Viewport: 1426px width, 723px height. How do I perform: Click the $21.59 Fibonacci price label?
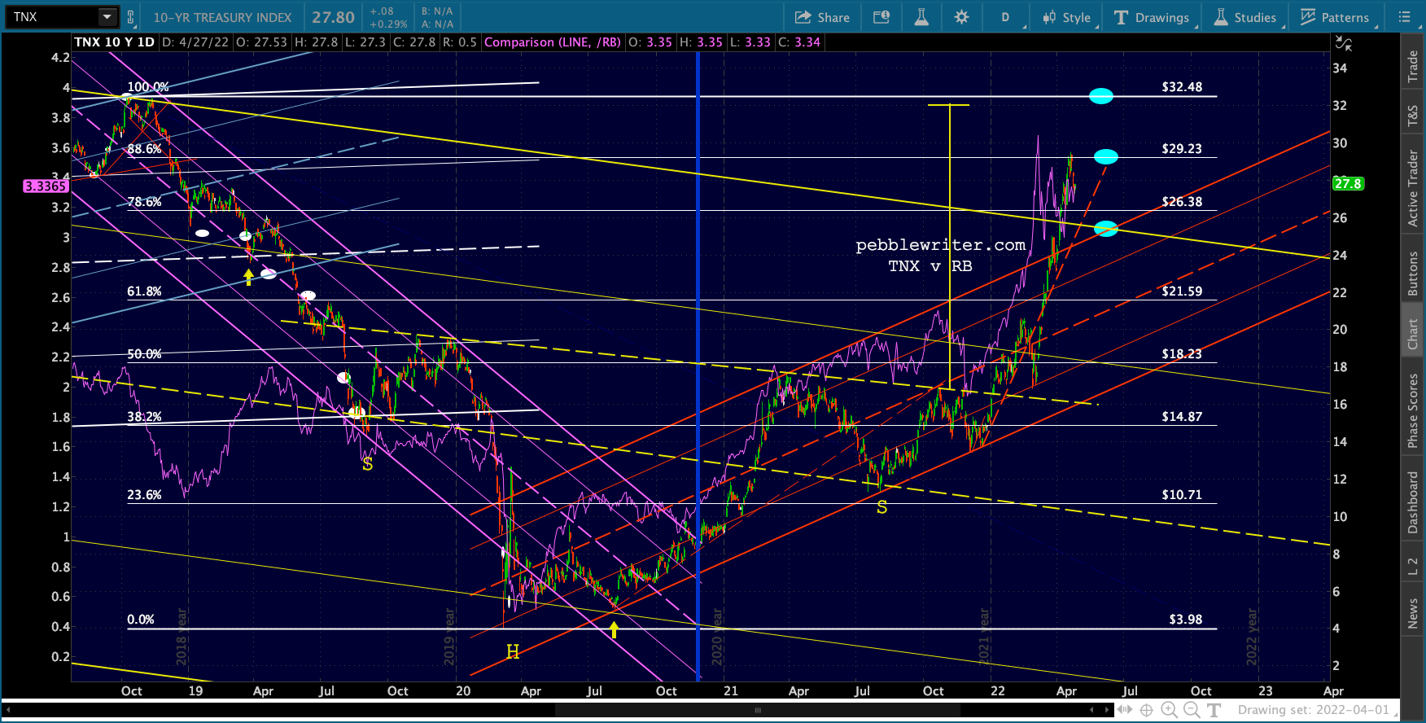point(1182,291)
